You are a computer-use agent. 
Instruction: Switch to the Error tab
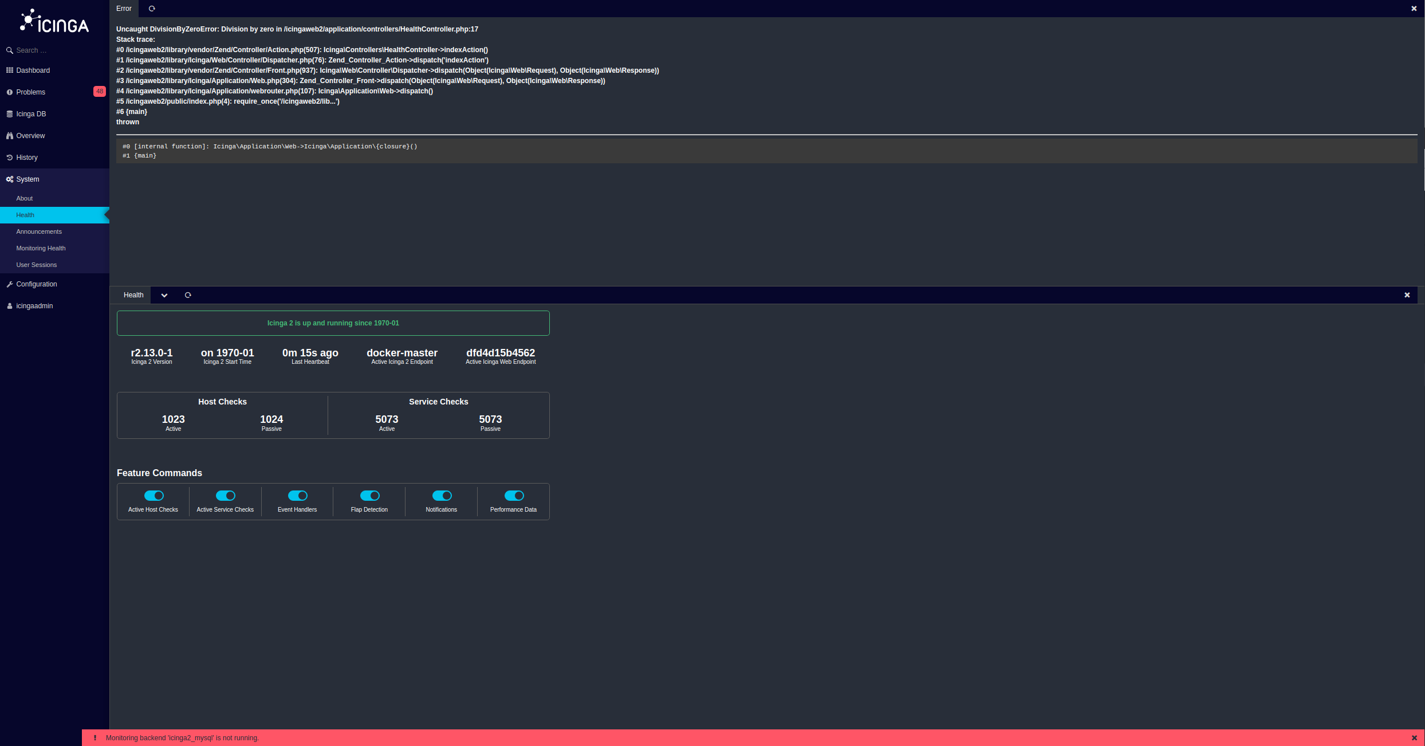coord(124,9)
